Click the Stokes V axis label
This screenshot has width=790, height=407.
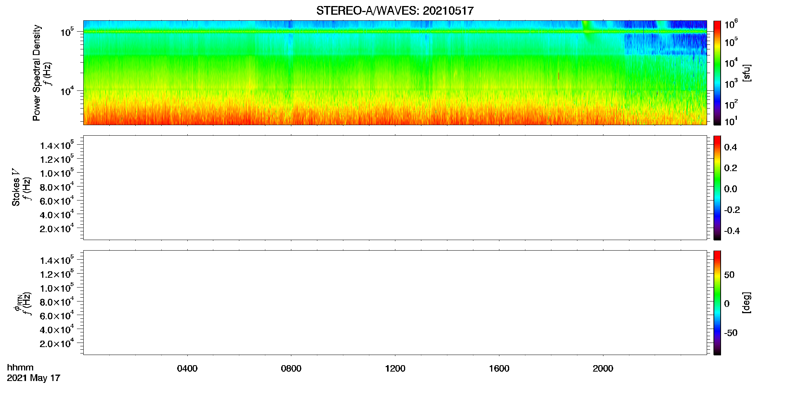tap(16, 187)
